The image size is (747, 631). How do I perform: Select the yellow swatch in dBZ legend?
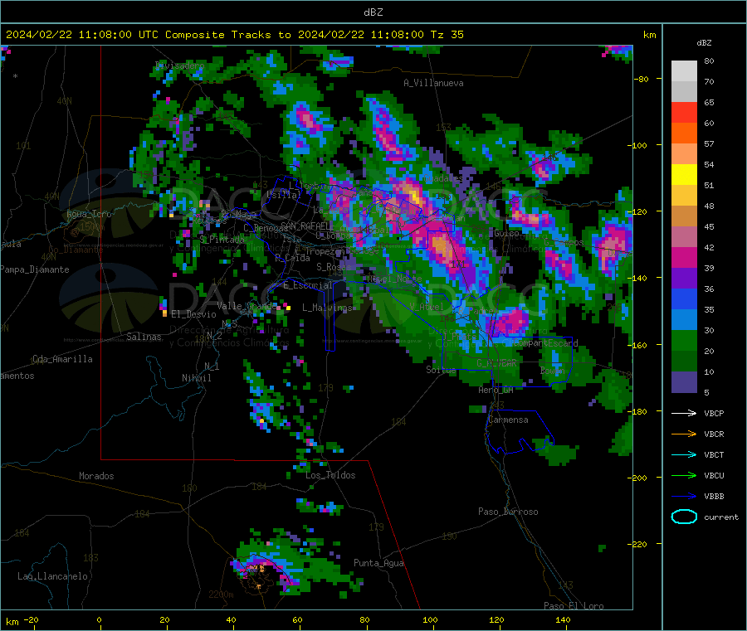point(684,175)
